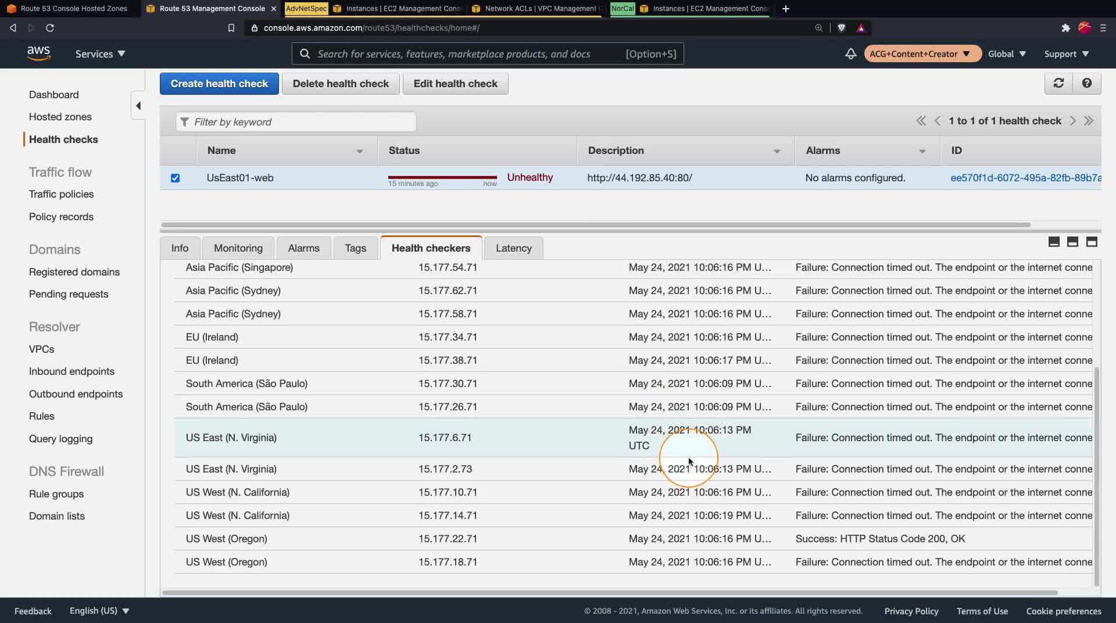
Task: Reload the browser page
Action: click(50, 28)
